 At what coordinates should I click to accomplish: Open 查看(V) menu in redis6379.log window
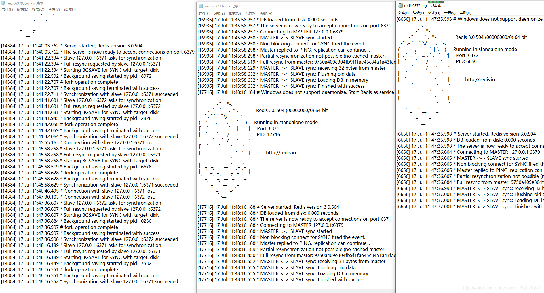pos(54,9)
